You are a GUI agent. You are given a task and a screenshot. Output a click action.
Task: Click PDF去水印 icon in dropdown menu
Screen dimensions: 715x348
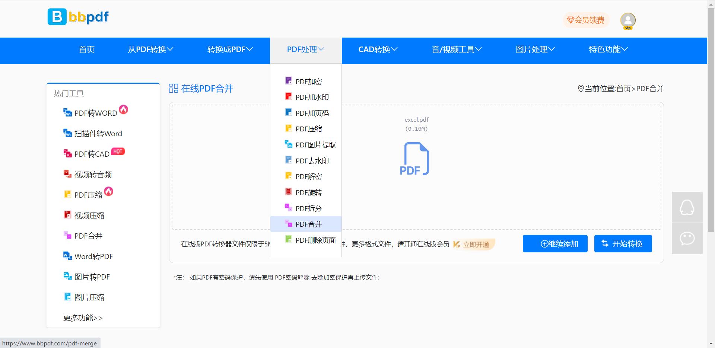coord(289,160)
